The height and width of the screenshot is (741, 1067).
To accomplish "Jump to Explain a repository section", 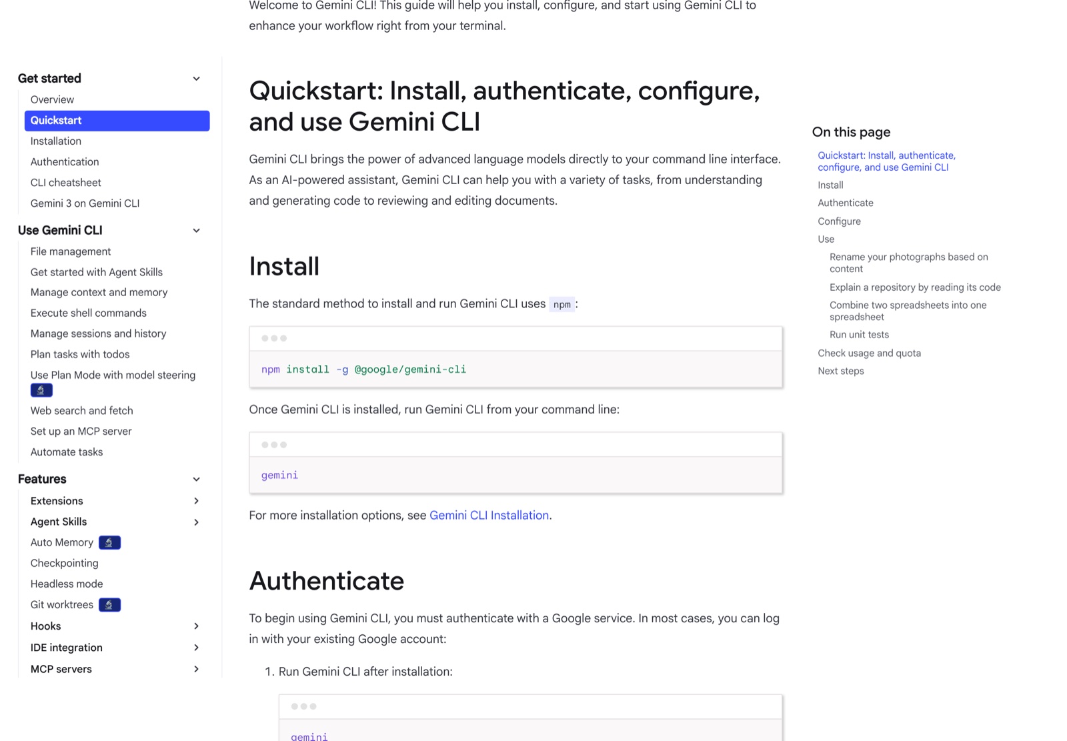I will [915, 287].
